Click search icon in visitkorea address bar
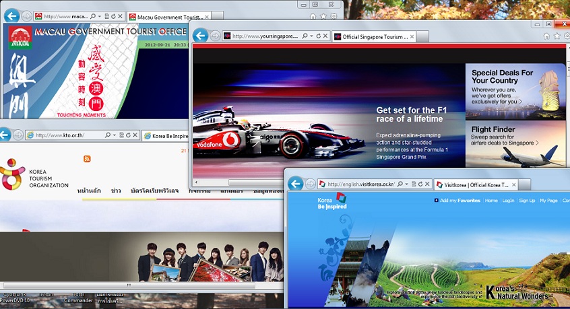Image resolution: width=570 pixels, height=309 pixels. click(400, 184)
